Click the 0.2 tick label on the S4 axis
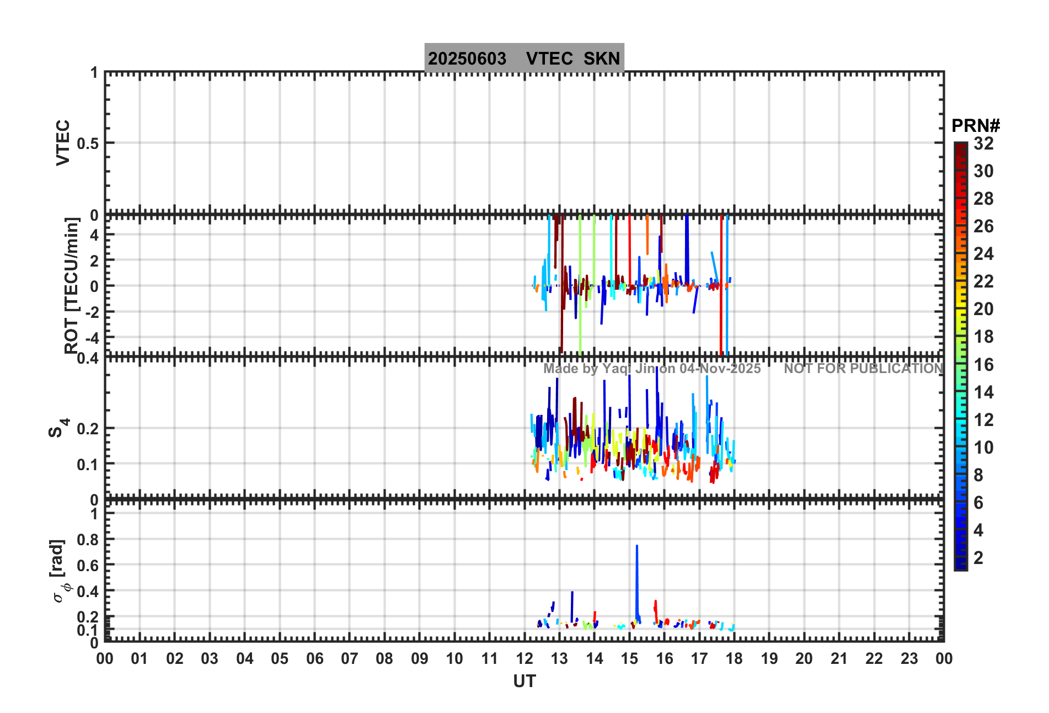 88,429
